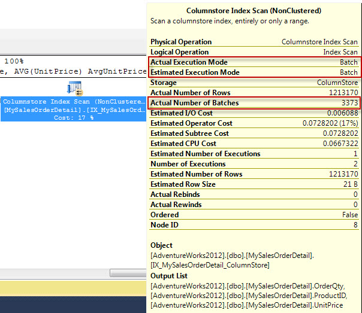Click the Estimated CPU Cost value 0.0667322
This screenshot has height=313, width=362.
pos(340,144)
